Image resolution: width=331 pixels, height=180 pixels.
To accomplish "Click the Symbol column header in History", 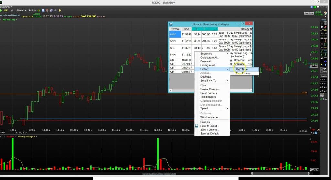I will coord(175,29).
